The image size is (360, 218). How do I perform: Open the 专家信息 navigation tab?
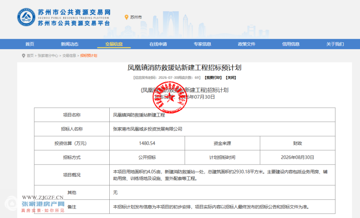pyautogui.click(x=202, y=44)
